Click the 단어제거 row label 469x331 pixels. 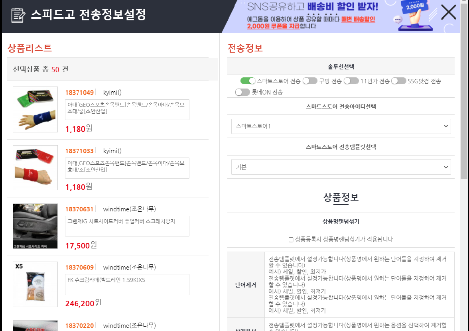[246, 285]
